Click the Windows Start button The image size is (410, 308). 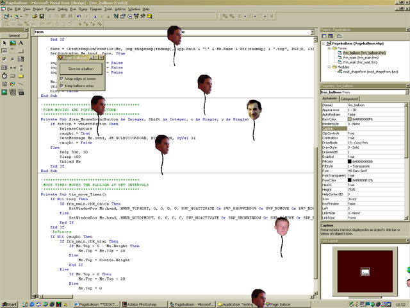(9, 304)
